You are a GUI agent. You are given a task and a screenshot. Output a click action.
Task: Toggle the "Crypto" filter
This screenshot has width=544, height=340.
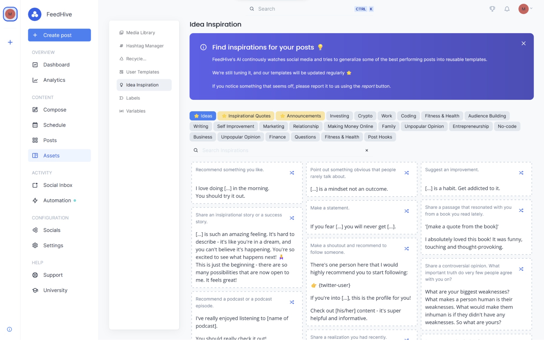(365, 116)
